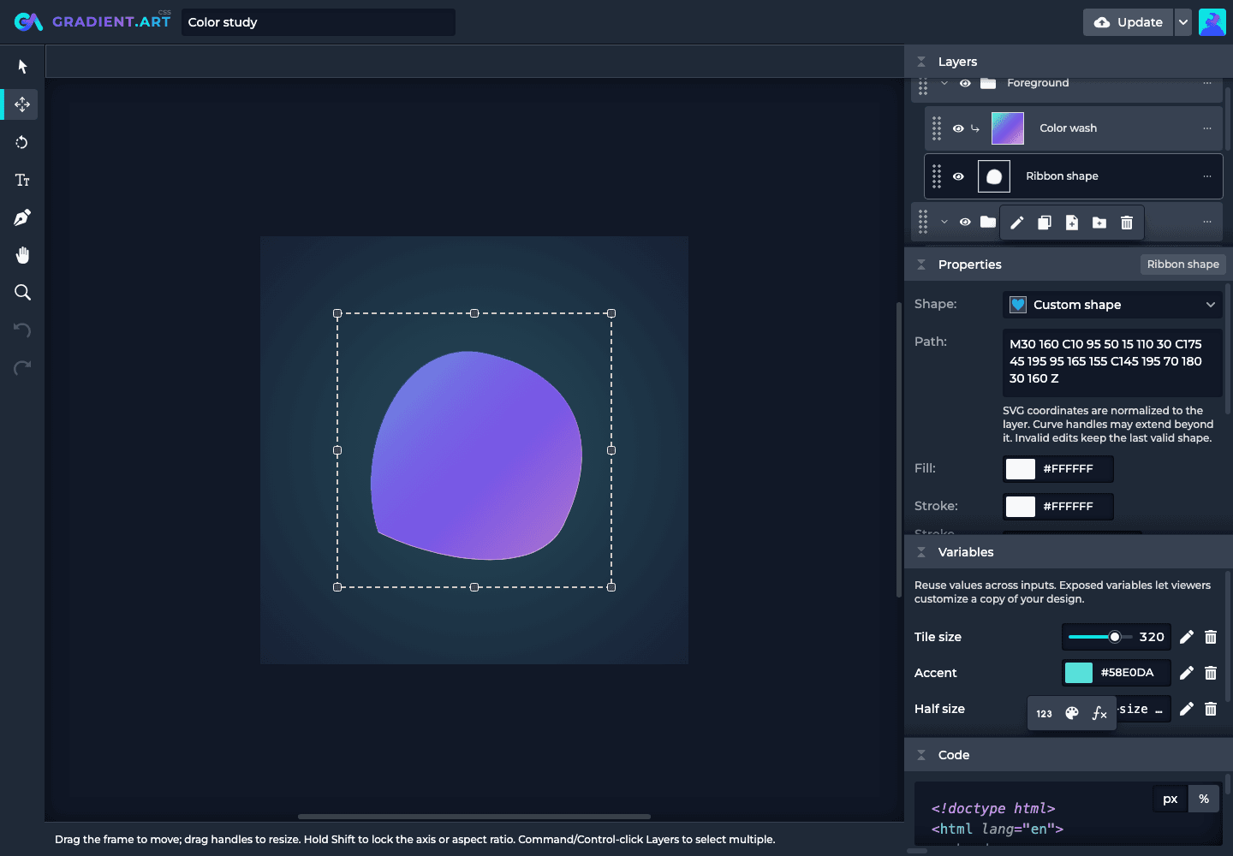Collapse the Code panel

[921, 755]
